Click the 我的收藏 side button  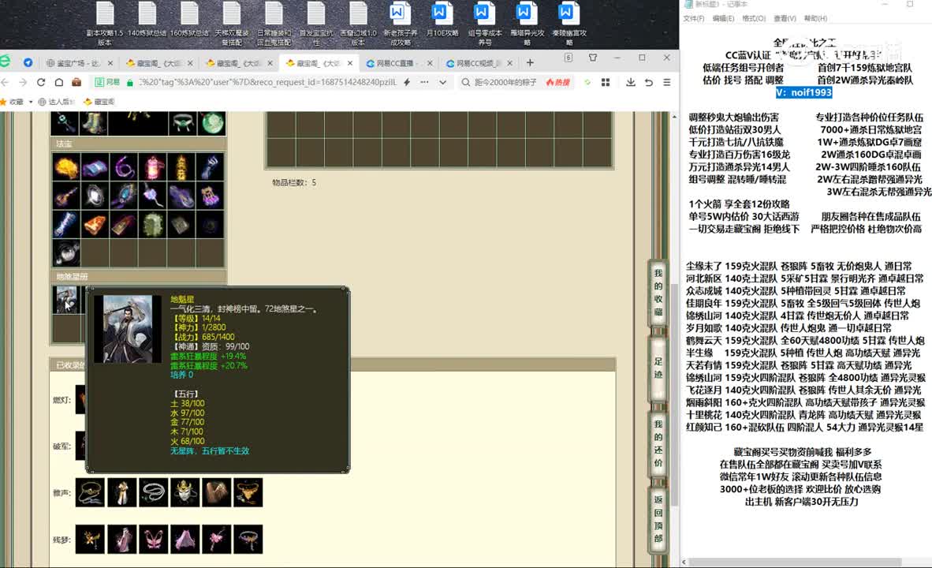(658, 292)
